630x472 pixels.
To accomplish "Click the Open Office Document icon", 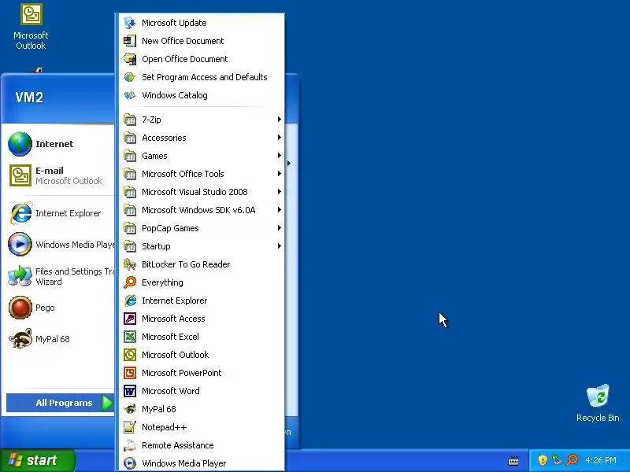I will 130,59.
